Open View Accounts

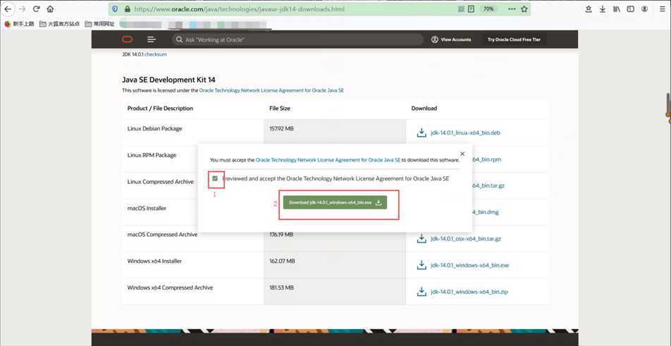(451, 39)
